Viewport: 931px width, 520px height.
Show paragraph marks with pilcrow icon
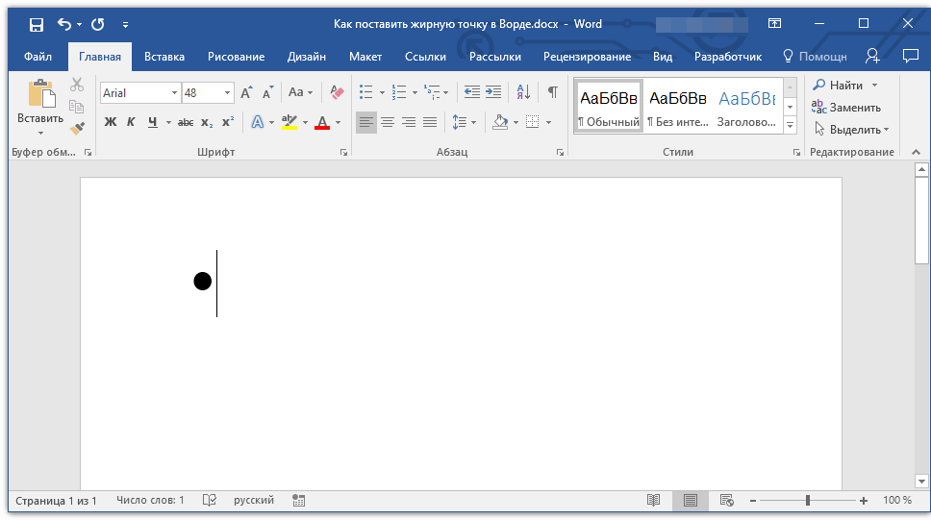pos(552,92)
